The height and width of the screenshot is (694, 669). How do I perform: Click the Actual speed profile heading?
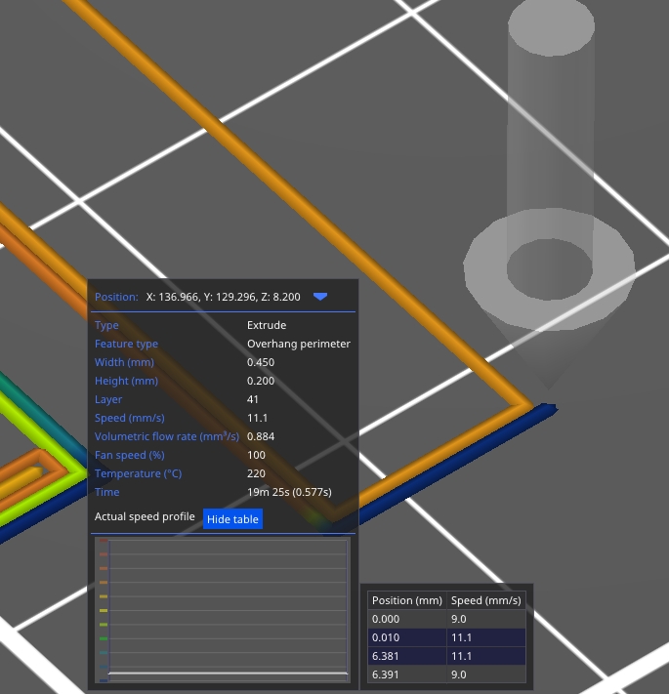click(x=145, y=516)
